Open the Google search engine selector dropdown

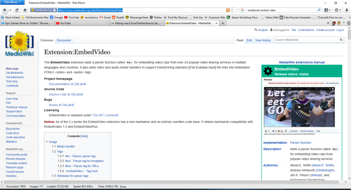244,10
